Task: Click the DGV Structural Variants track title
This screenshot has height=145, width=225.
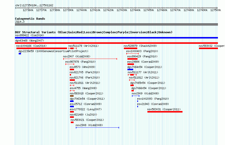Action: [94, 32]
